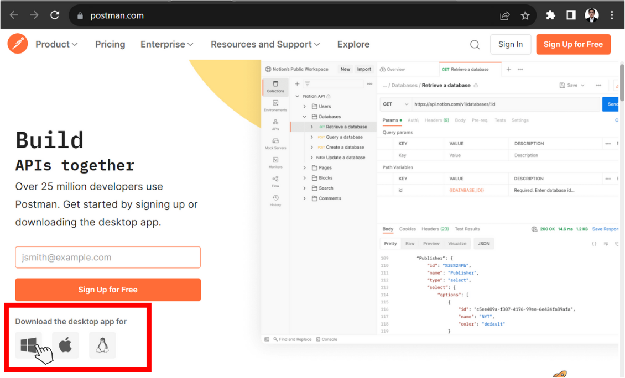The image size is (625, 378).
Task: Open the Pricing page
Action: pos(110,44)
